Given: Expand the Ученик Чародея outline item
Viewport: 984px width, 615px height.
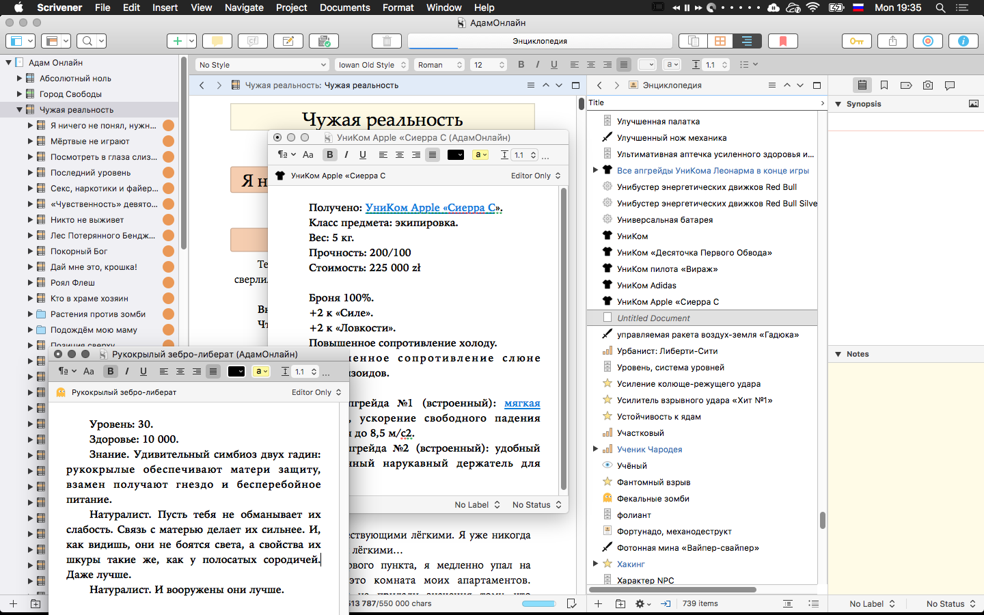Looking at the screenshot, I should 595,450.
